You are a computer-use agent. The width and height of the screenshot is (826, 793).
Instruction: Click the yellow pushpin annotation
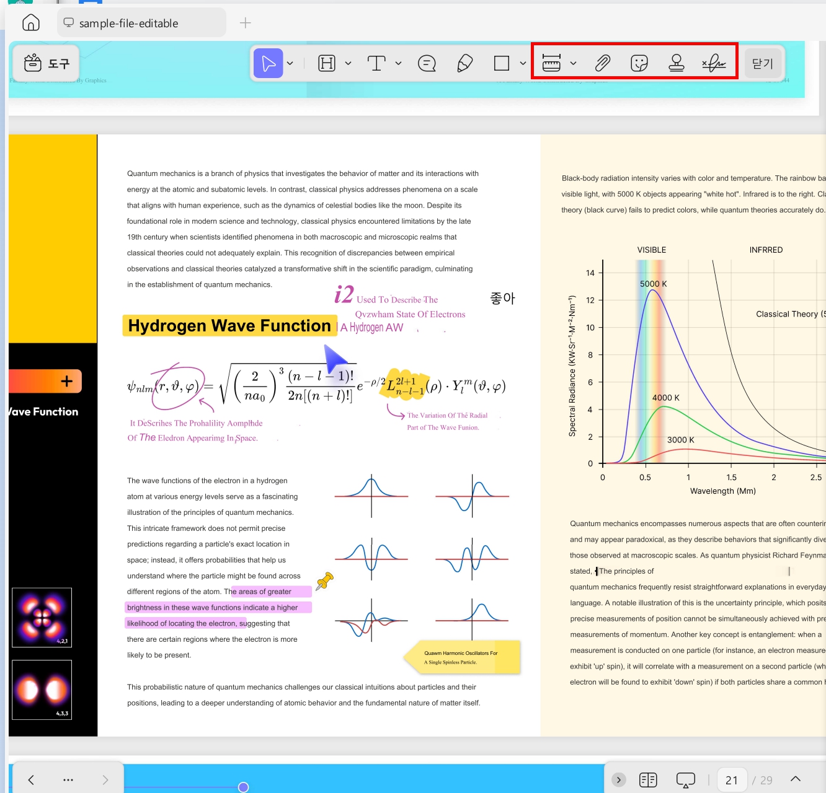(x=324, y=581)
